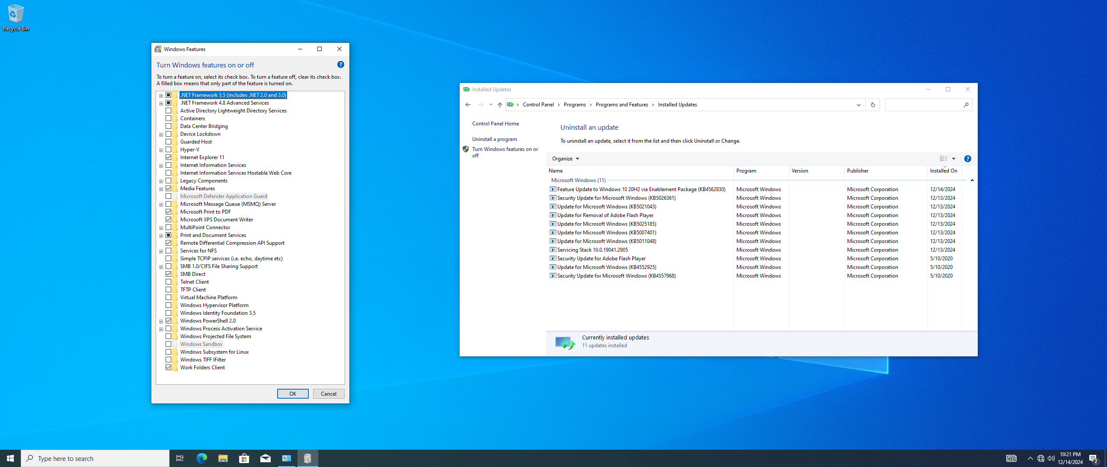Click the KB4562830 update row icon
Image resolution: width=1107 pixels, height=467 pixels.
[x=553, y=189]
